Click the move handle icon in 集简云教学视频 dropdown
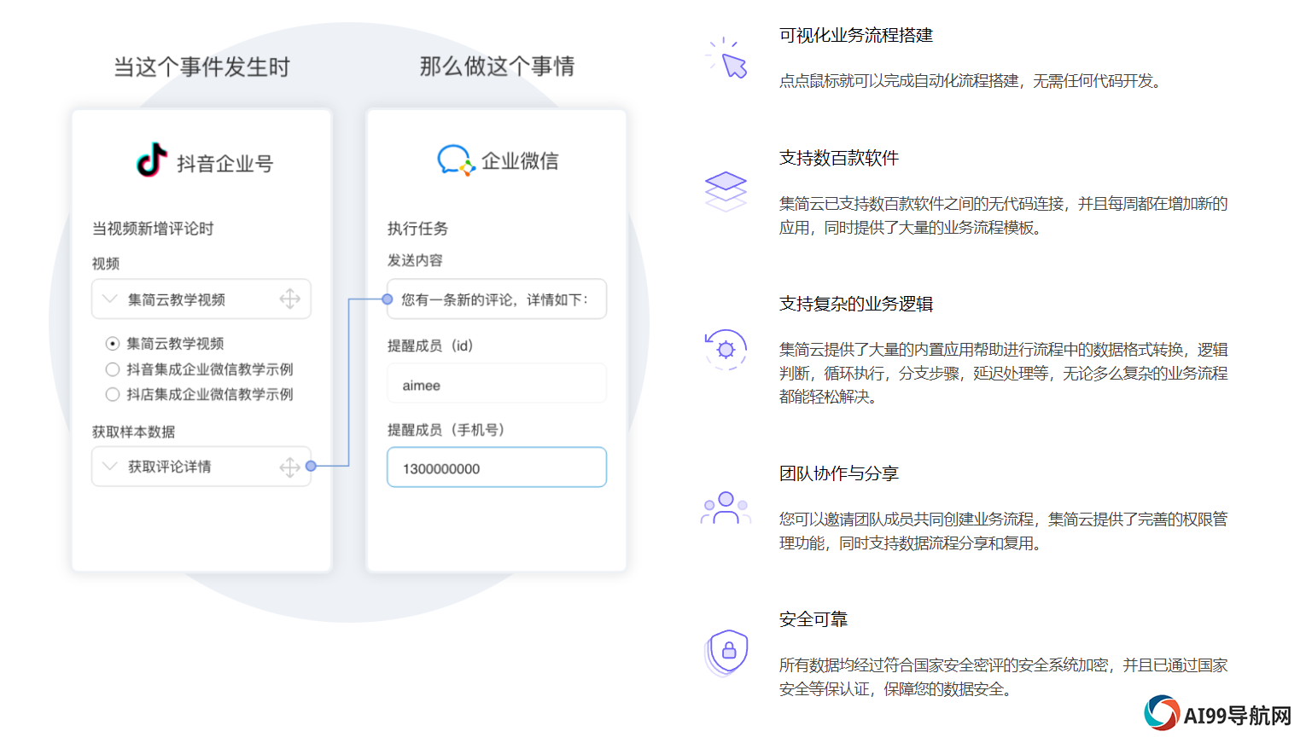This screenshot has width=1306, height=743. coord(290,299)
